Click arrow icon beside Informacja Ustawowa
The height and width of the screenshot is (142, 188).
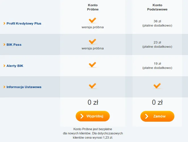tap(4, 87)
